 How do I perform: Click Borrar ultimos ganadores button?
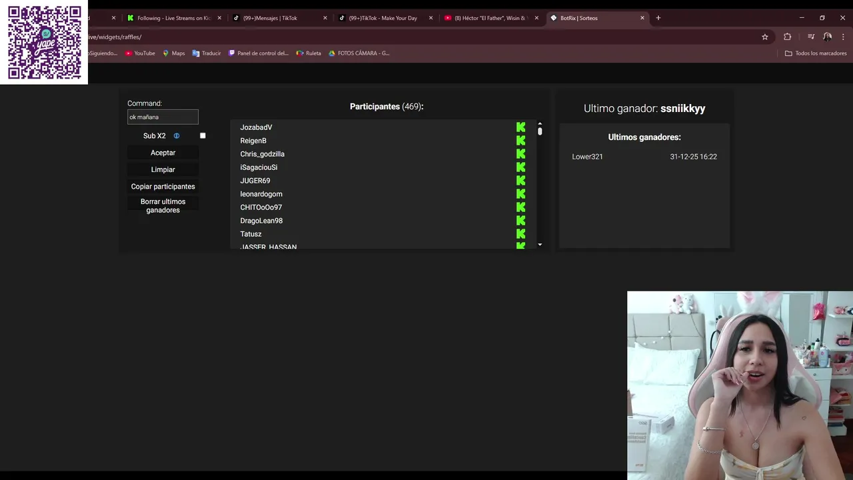tap(163, 206)
